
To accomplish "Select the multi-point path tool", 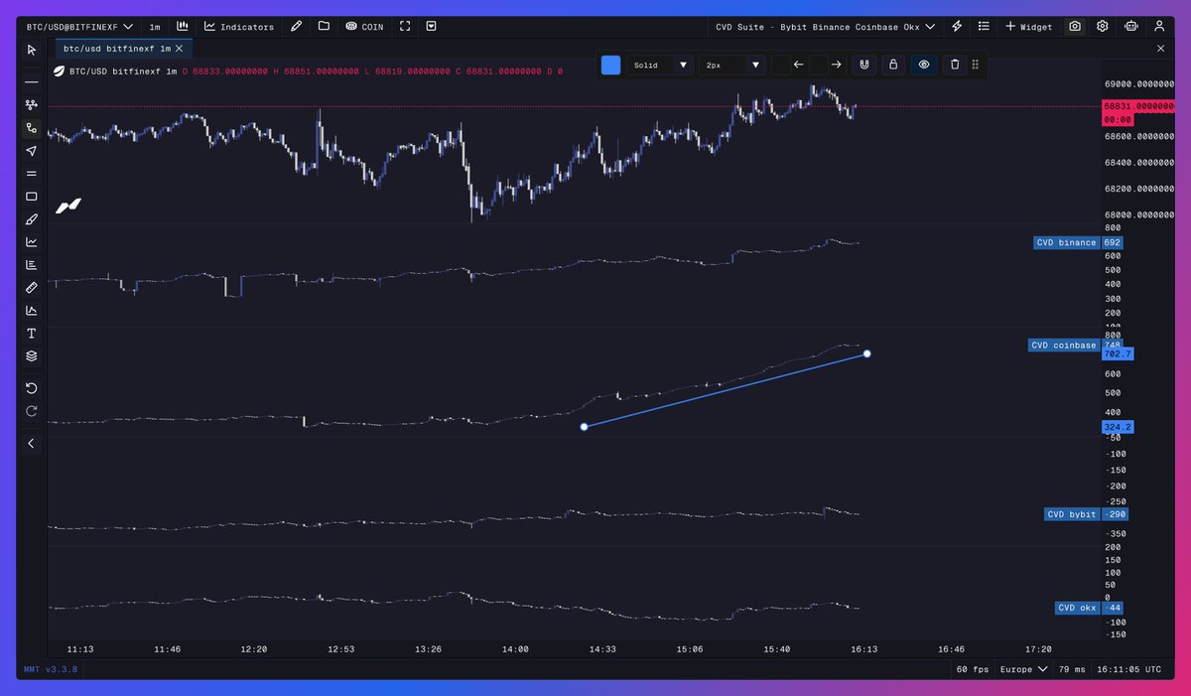I will (31, 104).
